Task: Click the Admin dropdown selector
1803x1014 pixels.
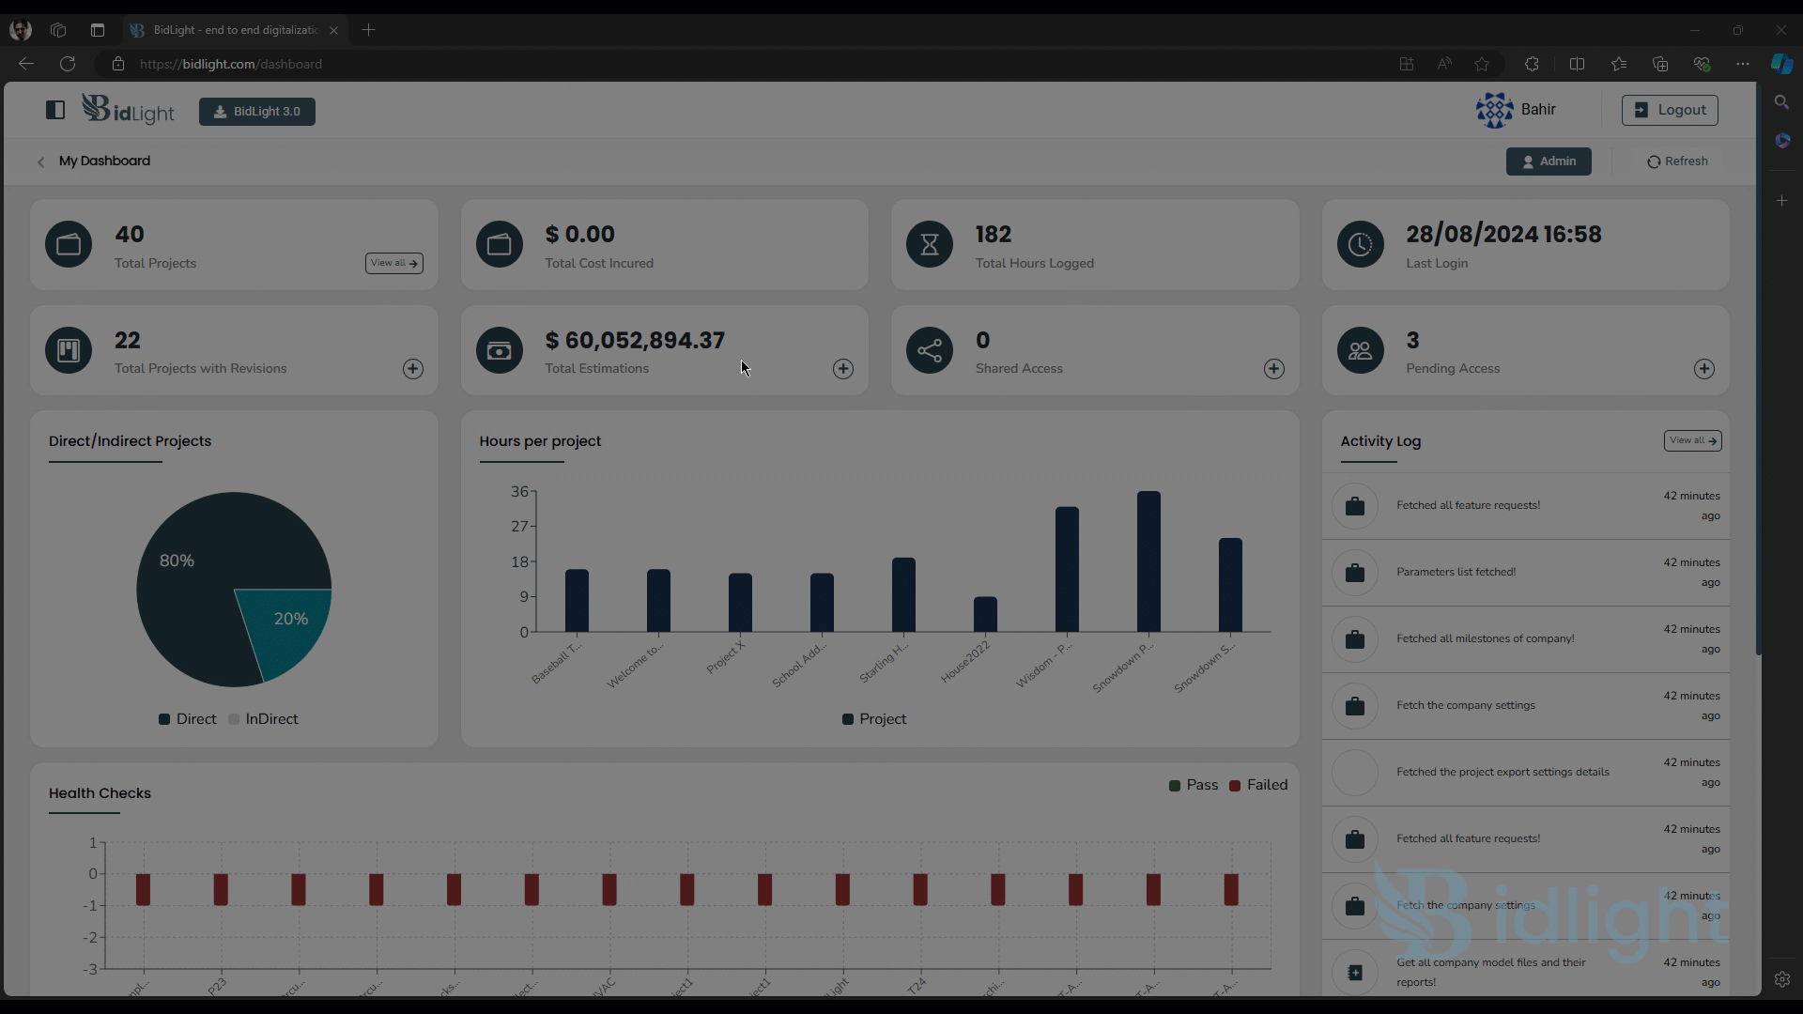Action: point(1548,161)
